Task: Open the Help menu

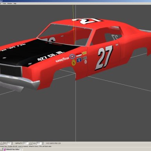Action: 15,4
